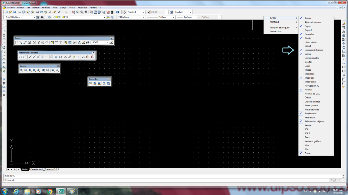Click the Save icon in the toolbar

click(x=14, y=12)
